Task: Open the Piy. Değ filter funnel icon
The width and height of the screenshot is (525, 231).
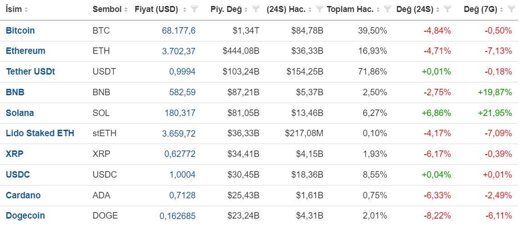Action: click(x=256, y=9)
